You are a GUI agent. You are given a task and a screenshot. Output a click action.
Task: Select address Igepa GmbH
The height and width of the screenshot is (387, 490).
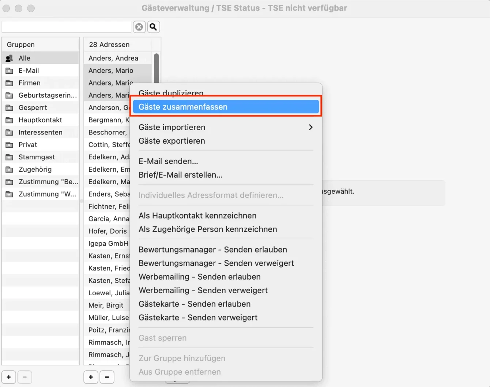(107, 243)
